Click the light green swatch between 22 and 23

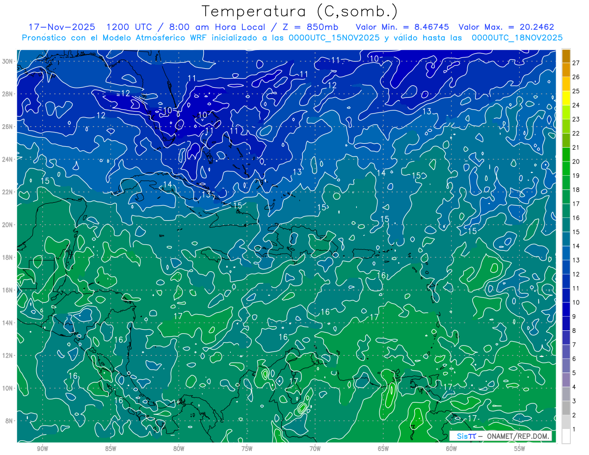click(x=566, y=126)
